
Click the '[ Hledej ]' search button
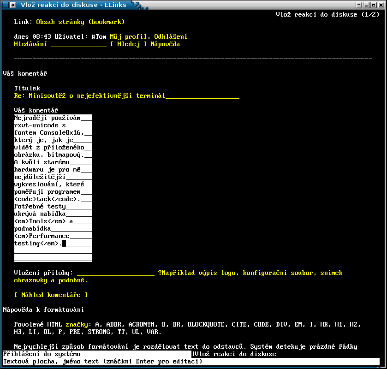point(128,44)
